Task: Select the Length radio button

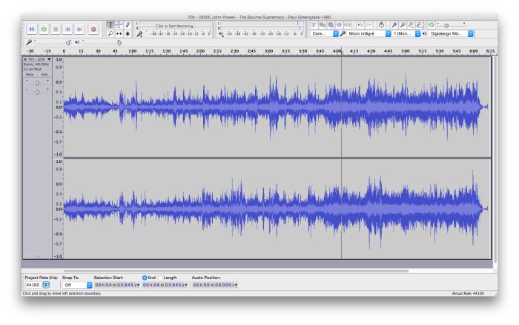Action: [161, 278]
